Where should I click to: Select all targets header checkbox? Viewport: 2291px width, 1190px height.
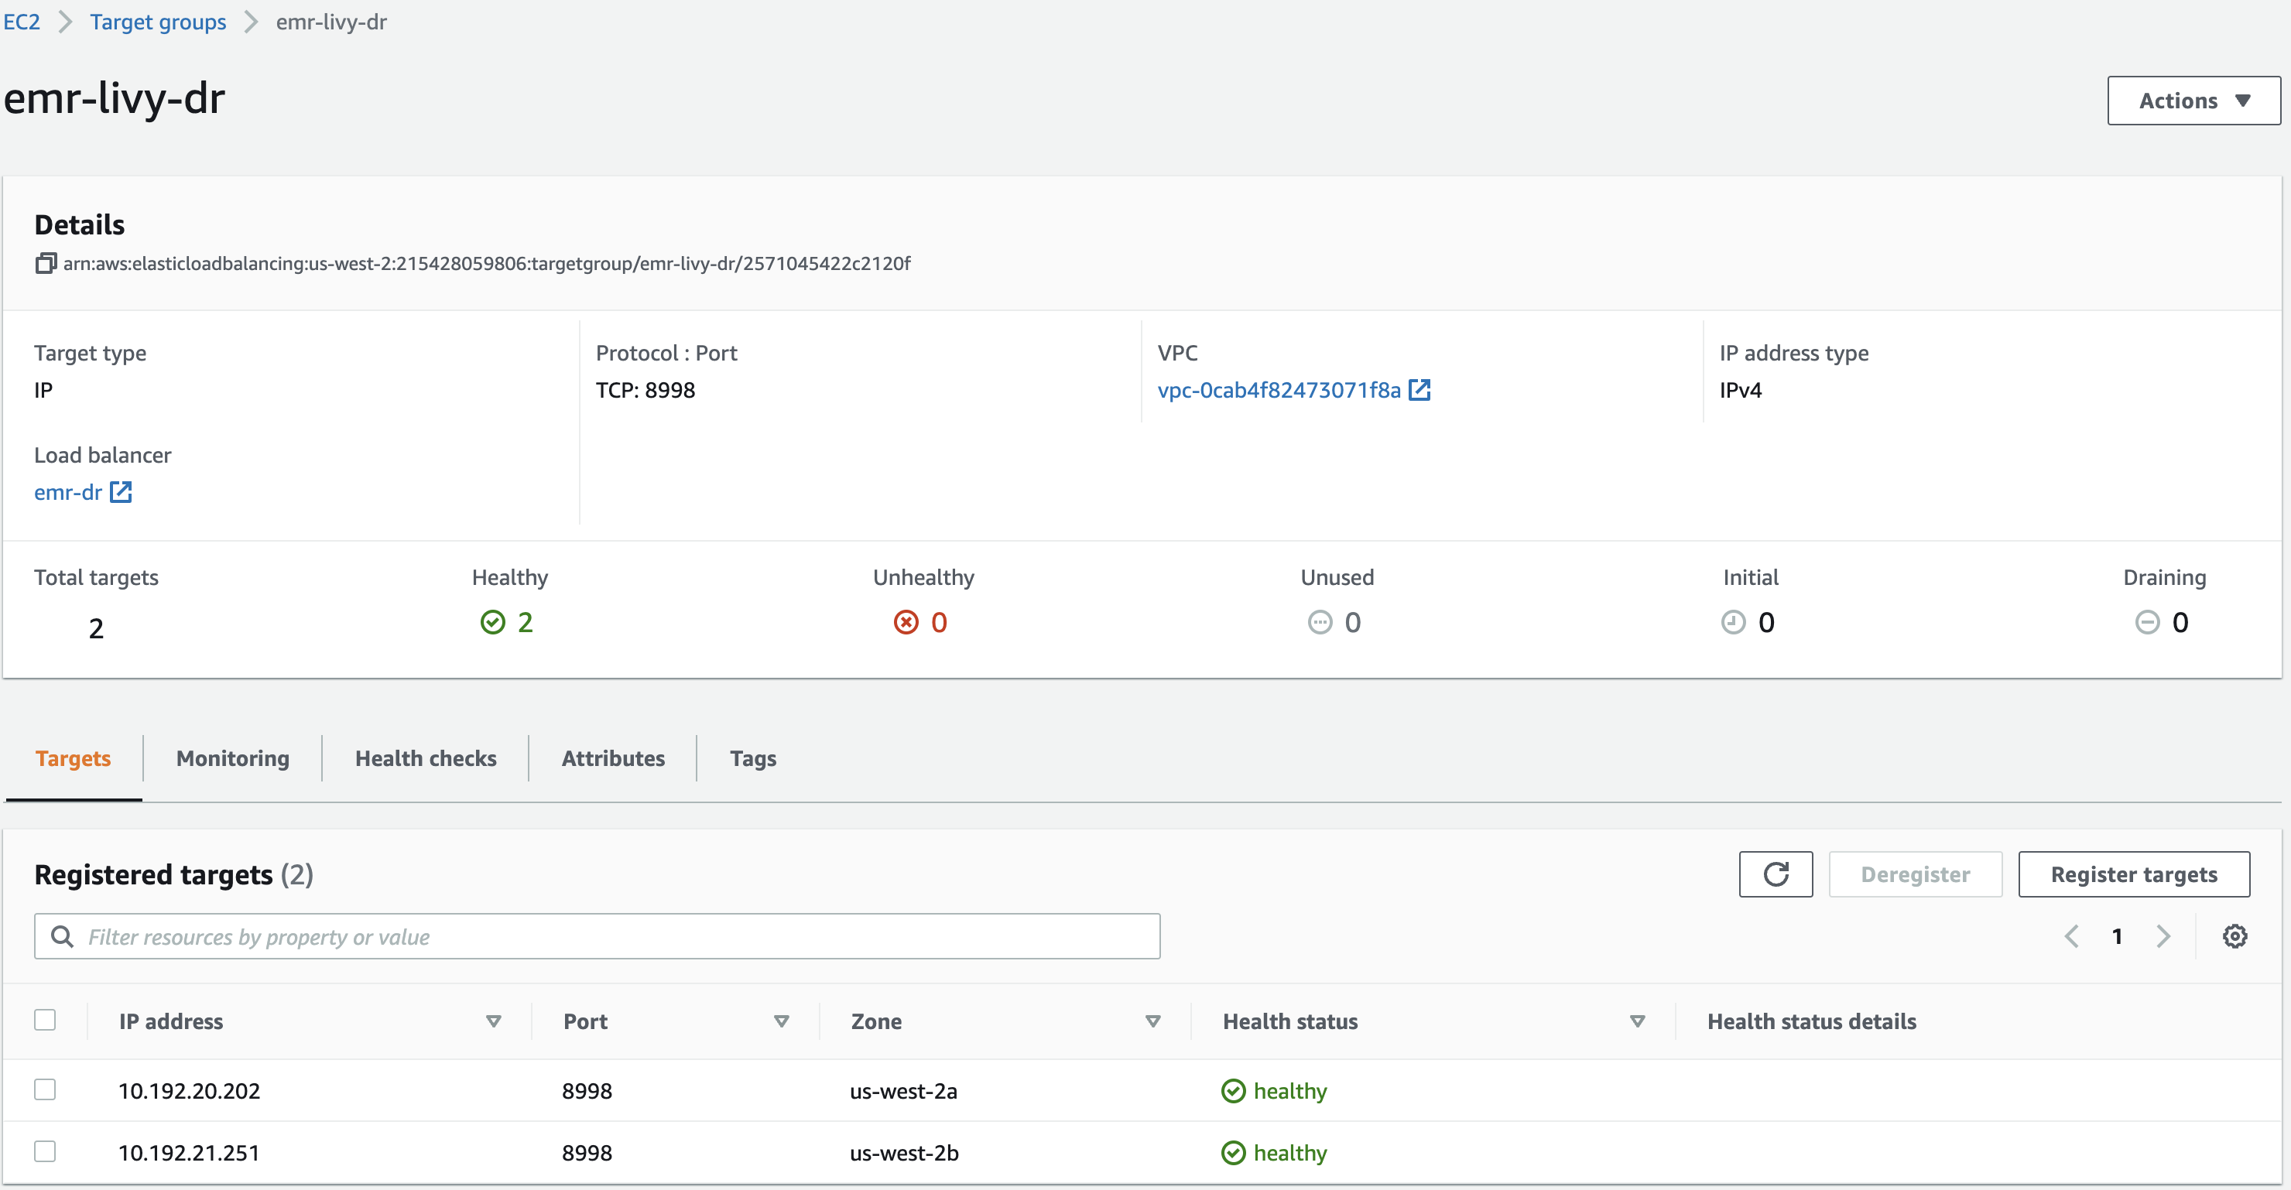[x=44, y=1019]
